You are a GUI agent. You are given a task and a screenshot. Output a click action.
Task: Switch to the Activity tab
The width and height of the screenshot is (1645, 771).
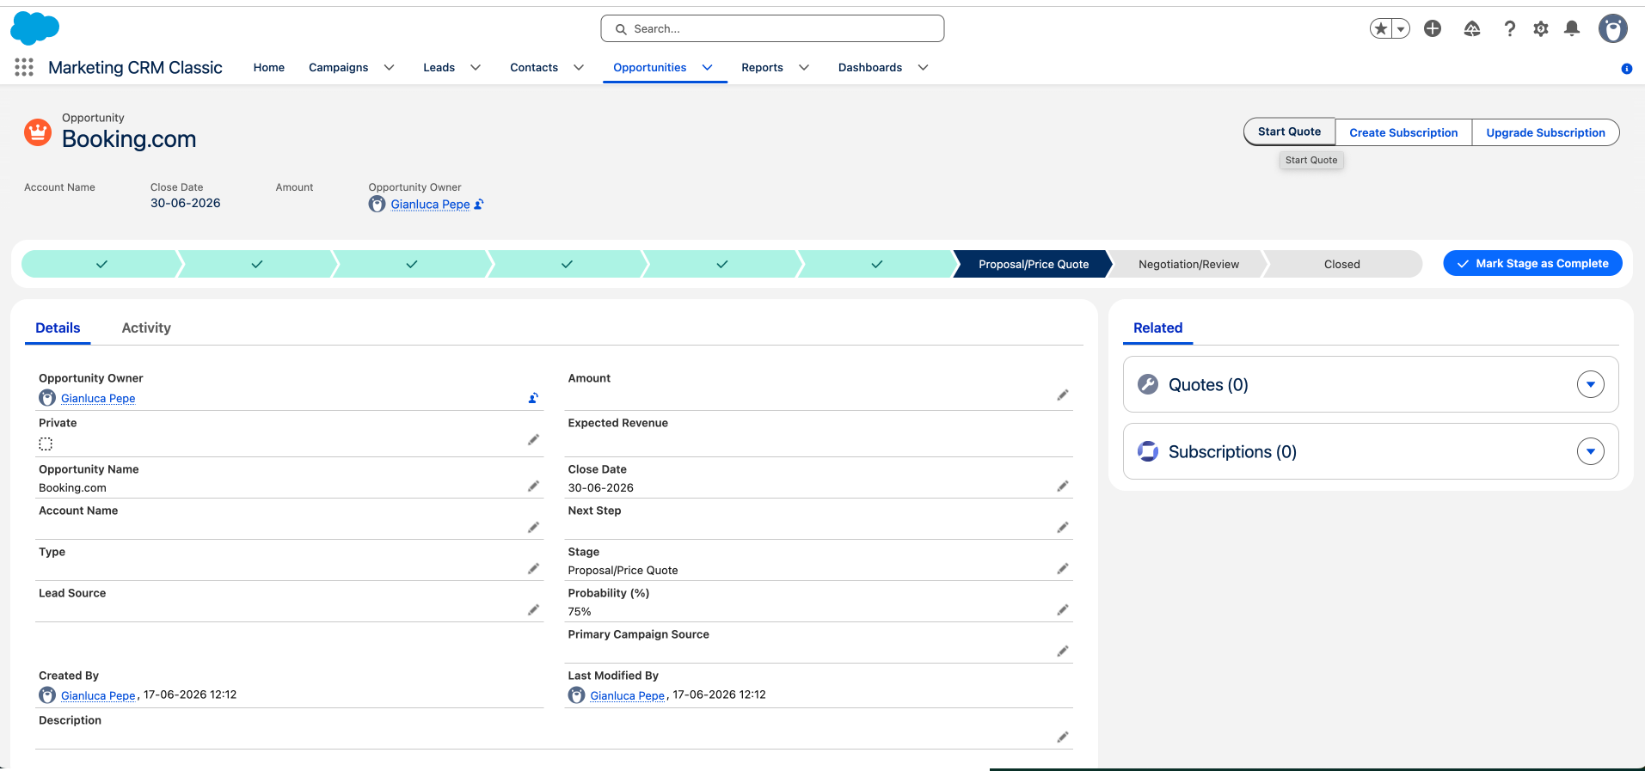146,327
